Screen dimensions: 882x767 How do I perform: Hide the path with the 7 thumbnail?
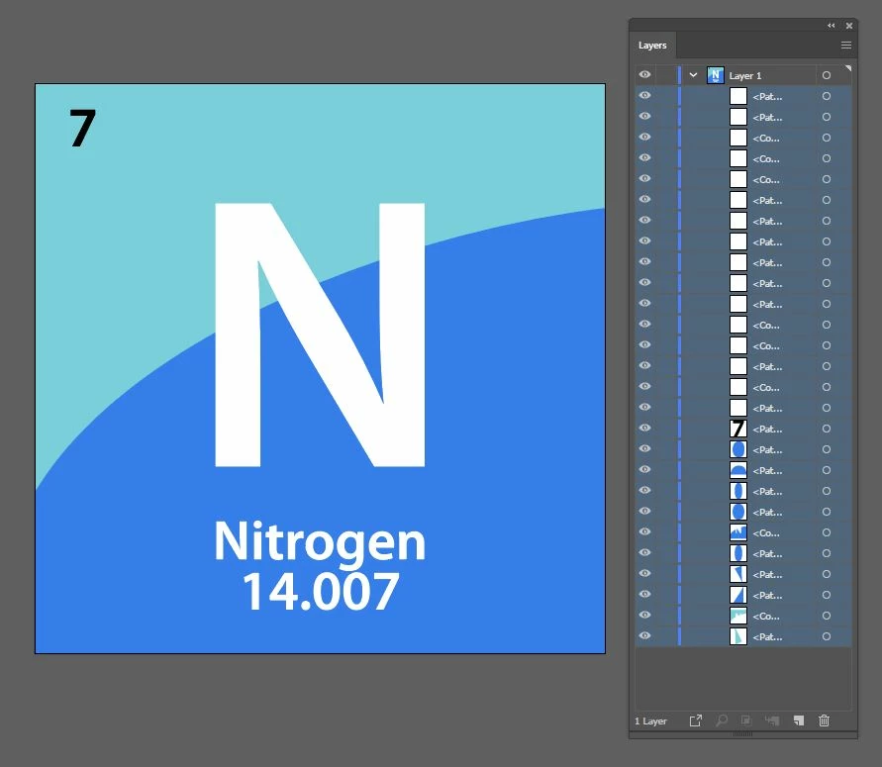644,428
